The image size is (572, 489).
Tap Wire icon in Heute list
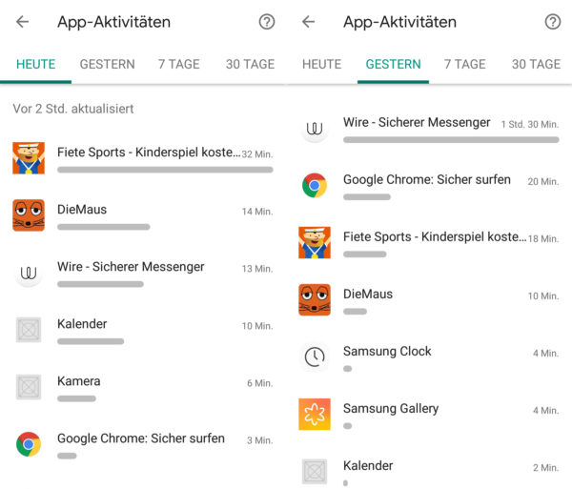[29, 273]
